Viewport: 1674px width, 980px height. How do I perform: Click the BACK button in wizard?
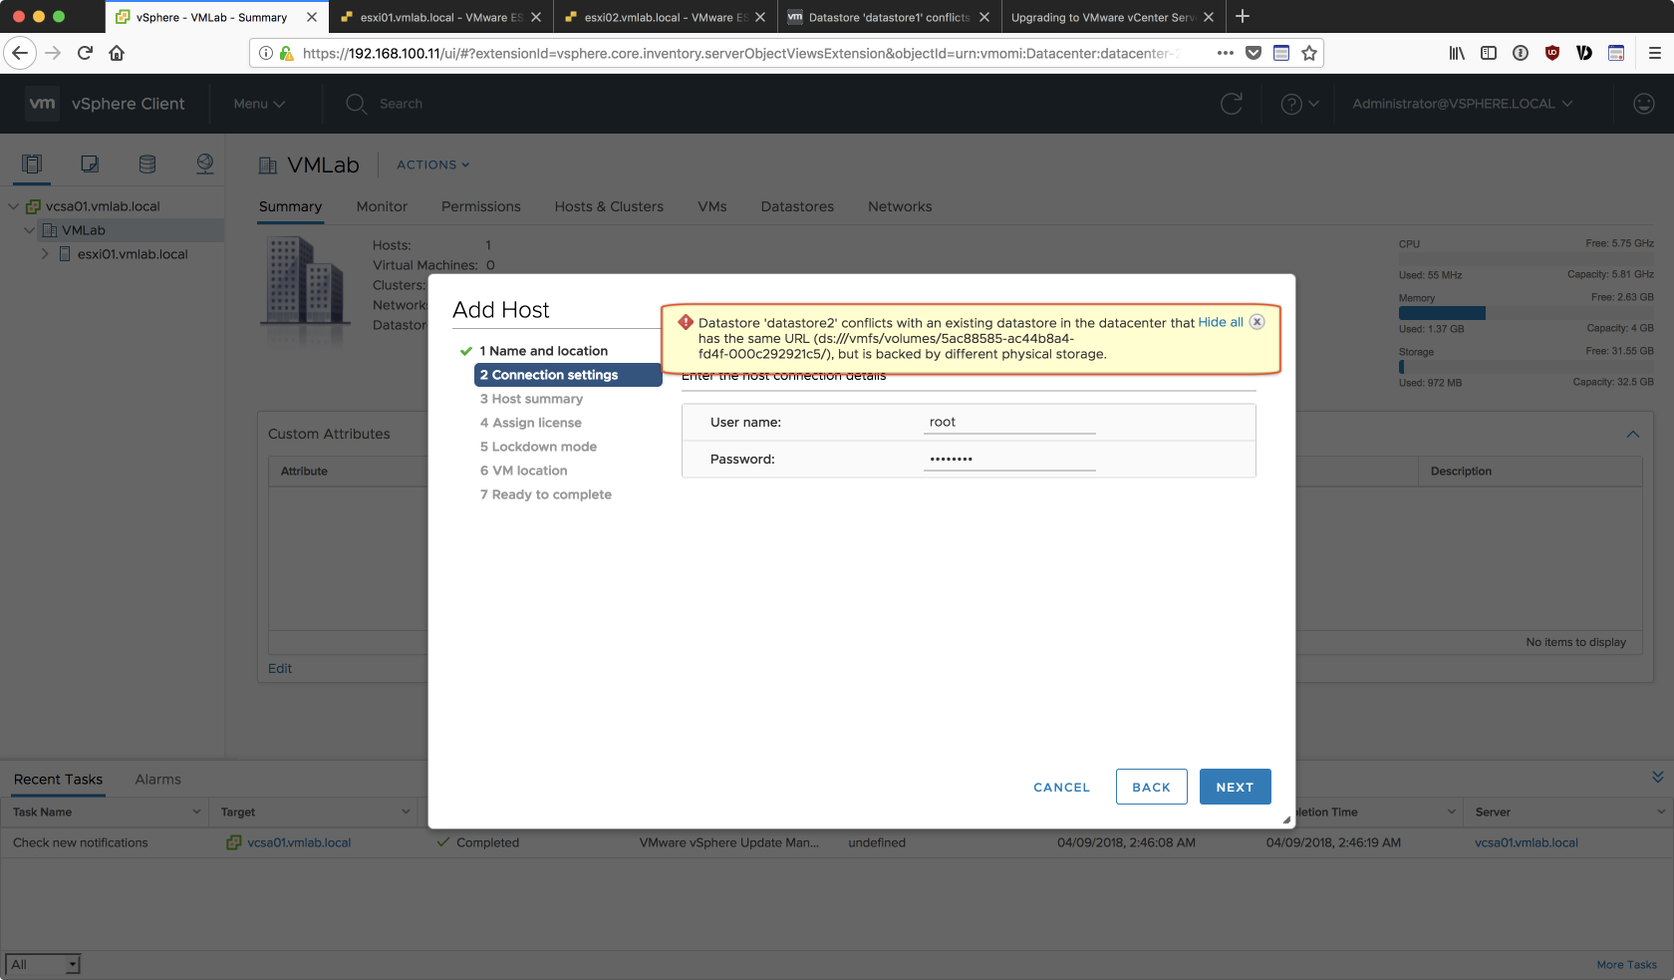1151,787
